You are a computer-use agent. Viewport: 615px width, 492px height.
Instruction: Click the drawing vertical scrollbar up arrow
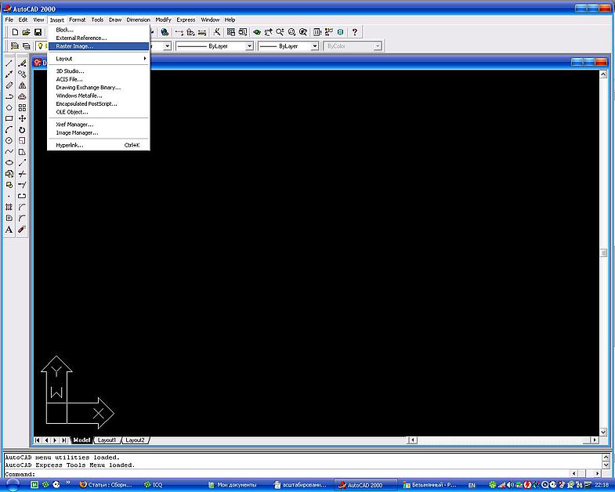[603, 74]
